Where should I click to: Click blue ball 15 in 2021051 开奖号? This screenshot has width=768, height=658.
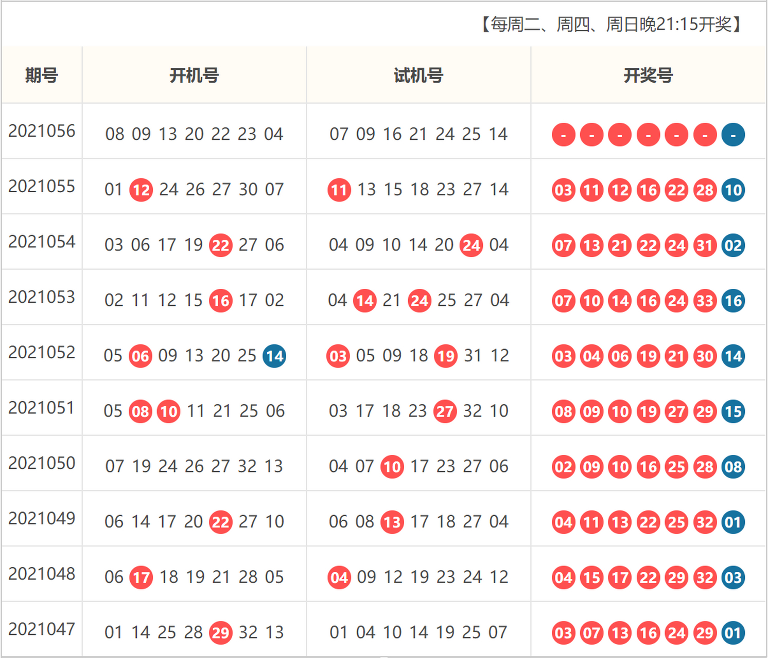tap(733, 412)
